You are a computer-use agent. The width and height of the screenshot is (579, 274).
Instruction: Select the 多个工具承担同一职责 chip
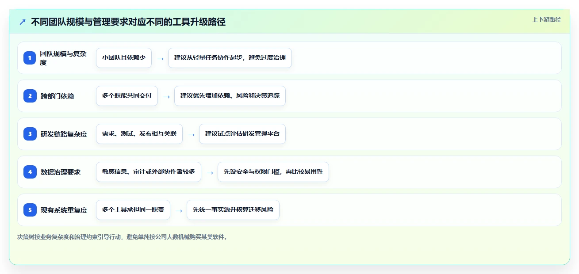tap(133, 210)
